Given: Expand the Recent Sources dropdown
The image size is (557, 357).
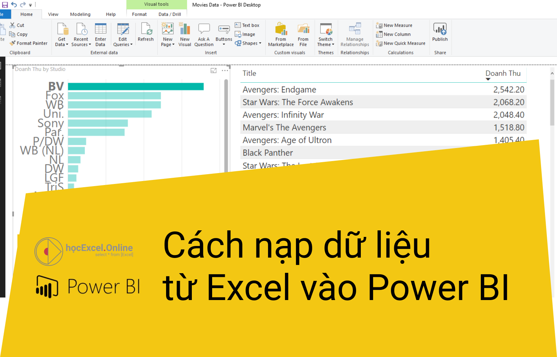Looking at the screenshot, I should (81, 35).
